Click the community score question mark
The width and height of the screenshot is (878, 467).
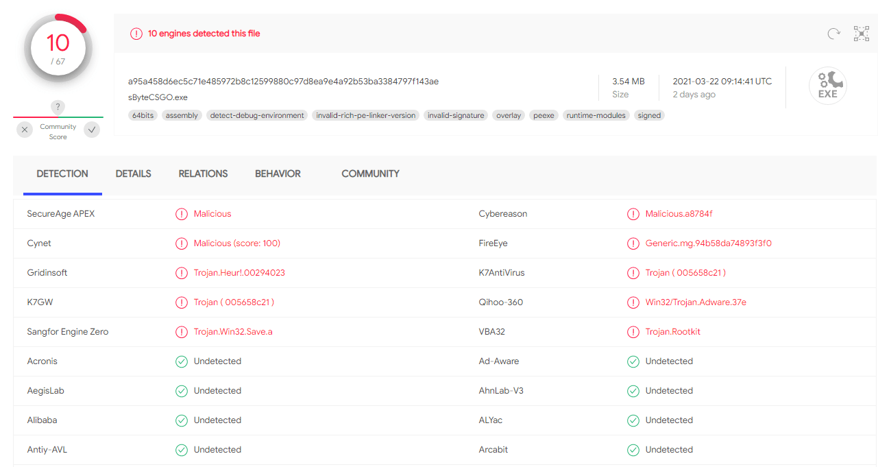pyautogui.click(x=58, y=107)
